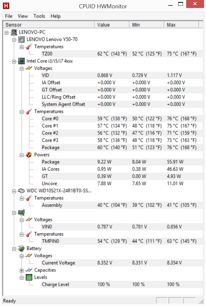Click the LENOVO-PC computer icon

point(14,32)
